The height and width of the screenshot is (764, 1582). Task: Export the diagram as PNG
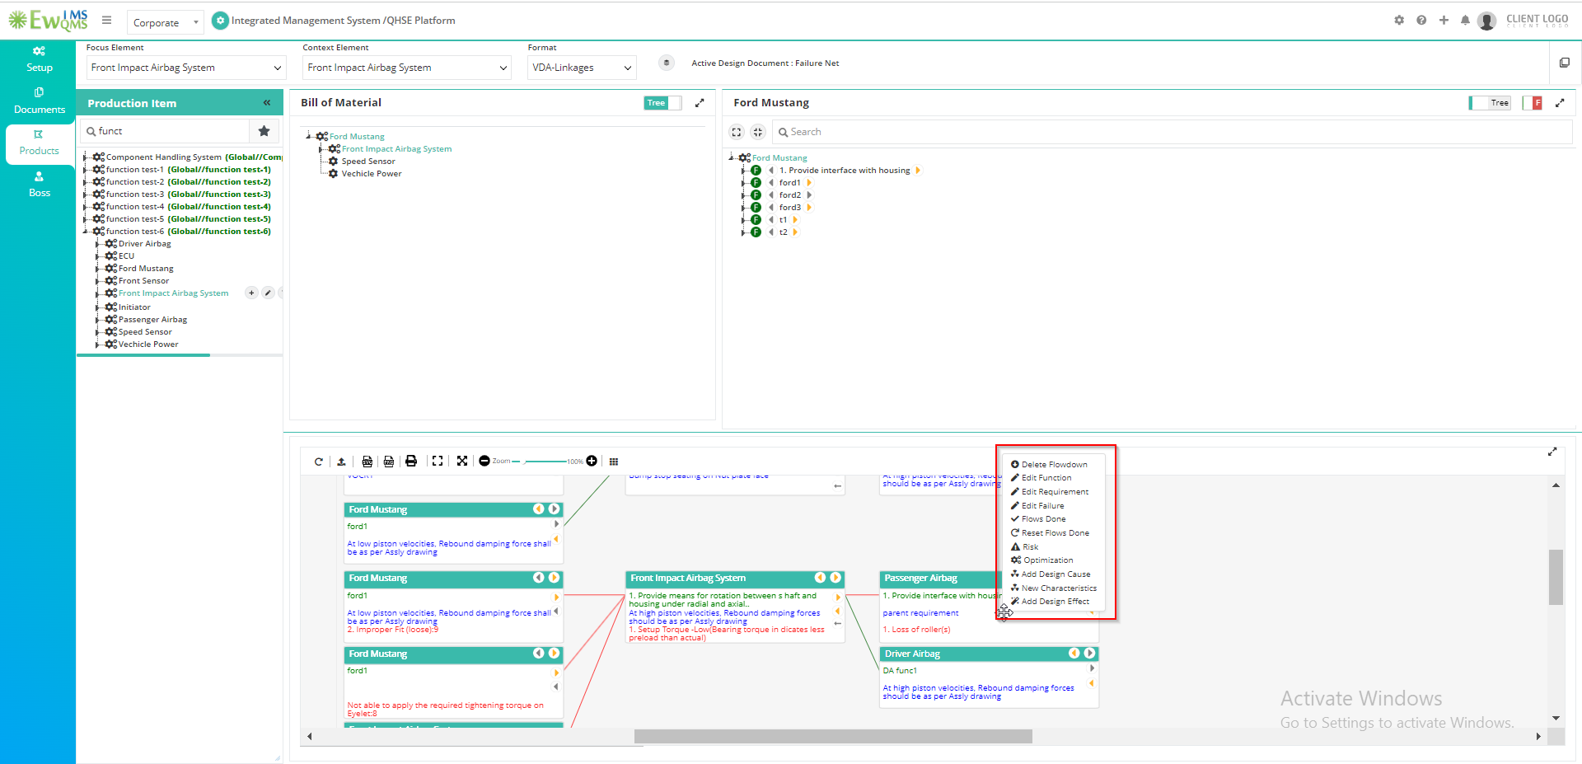point(389,462)
